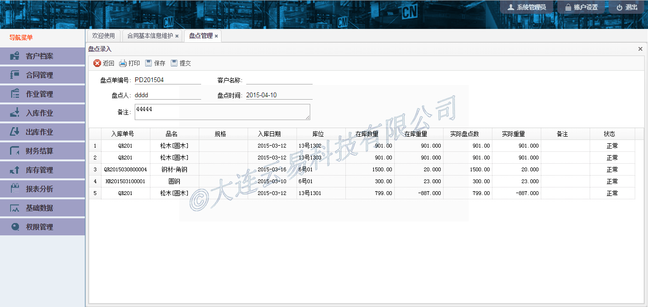Select the 作业管理 sidebar icon
The image size is (648, 307).
tap(15, 94)
